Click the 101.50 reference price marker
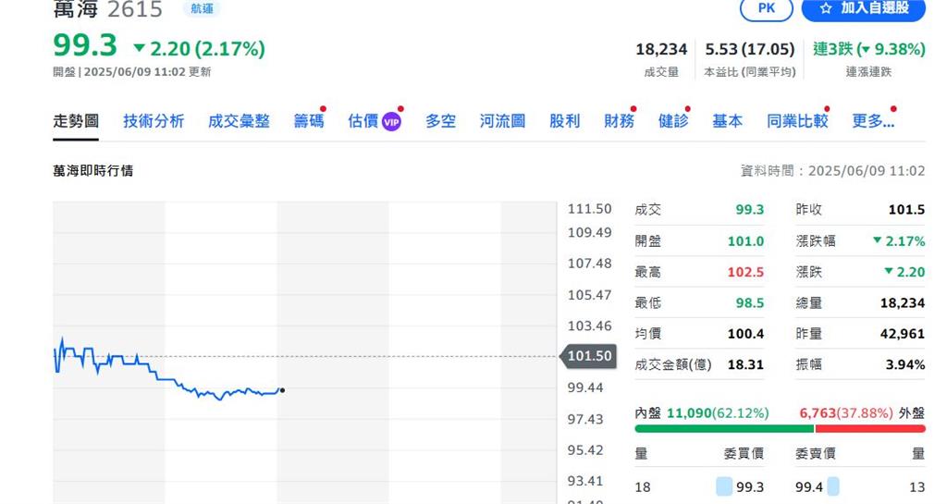947x504 pixels. point(589,356)
